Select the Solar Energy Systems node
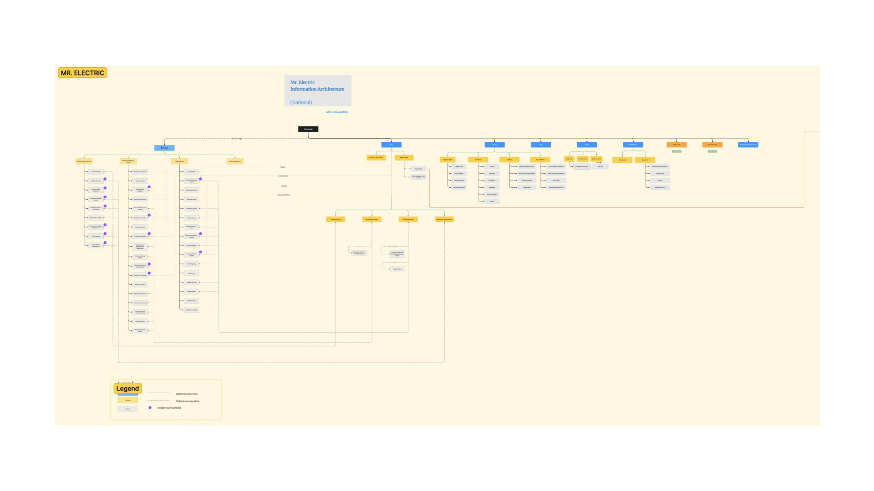The width and height of the screenshot is (874, 491). [x=140, y=294]
